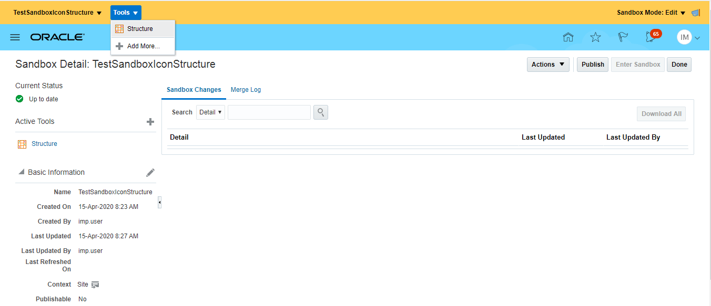Open the Search Detail dropdown
711x306 pixels.
[x=210, y=112]
